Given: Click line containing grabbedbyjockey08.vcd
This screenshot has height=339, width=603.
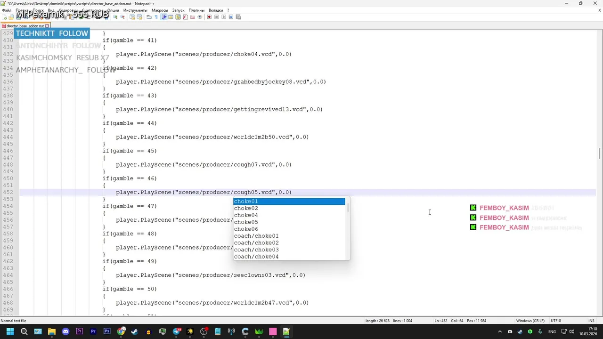Looking at the screenshot, I should click(221, 82).
